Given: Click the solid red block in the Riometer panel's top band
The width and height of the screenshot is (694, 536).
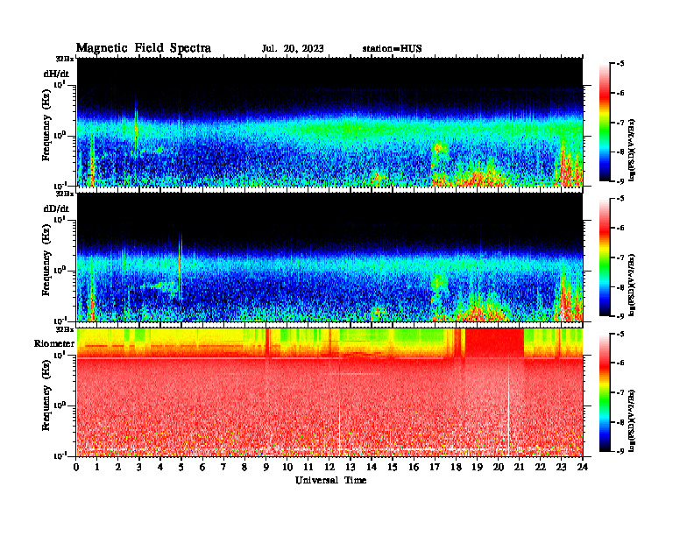Looking at the screenshot, I should [494, 342].
